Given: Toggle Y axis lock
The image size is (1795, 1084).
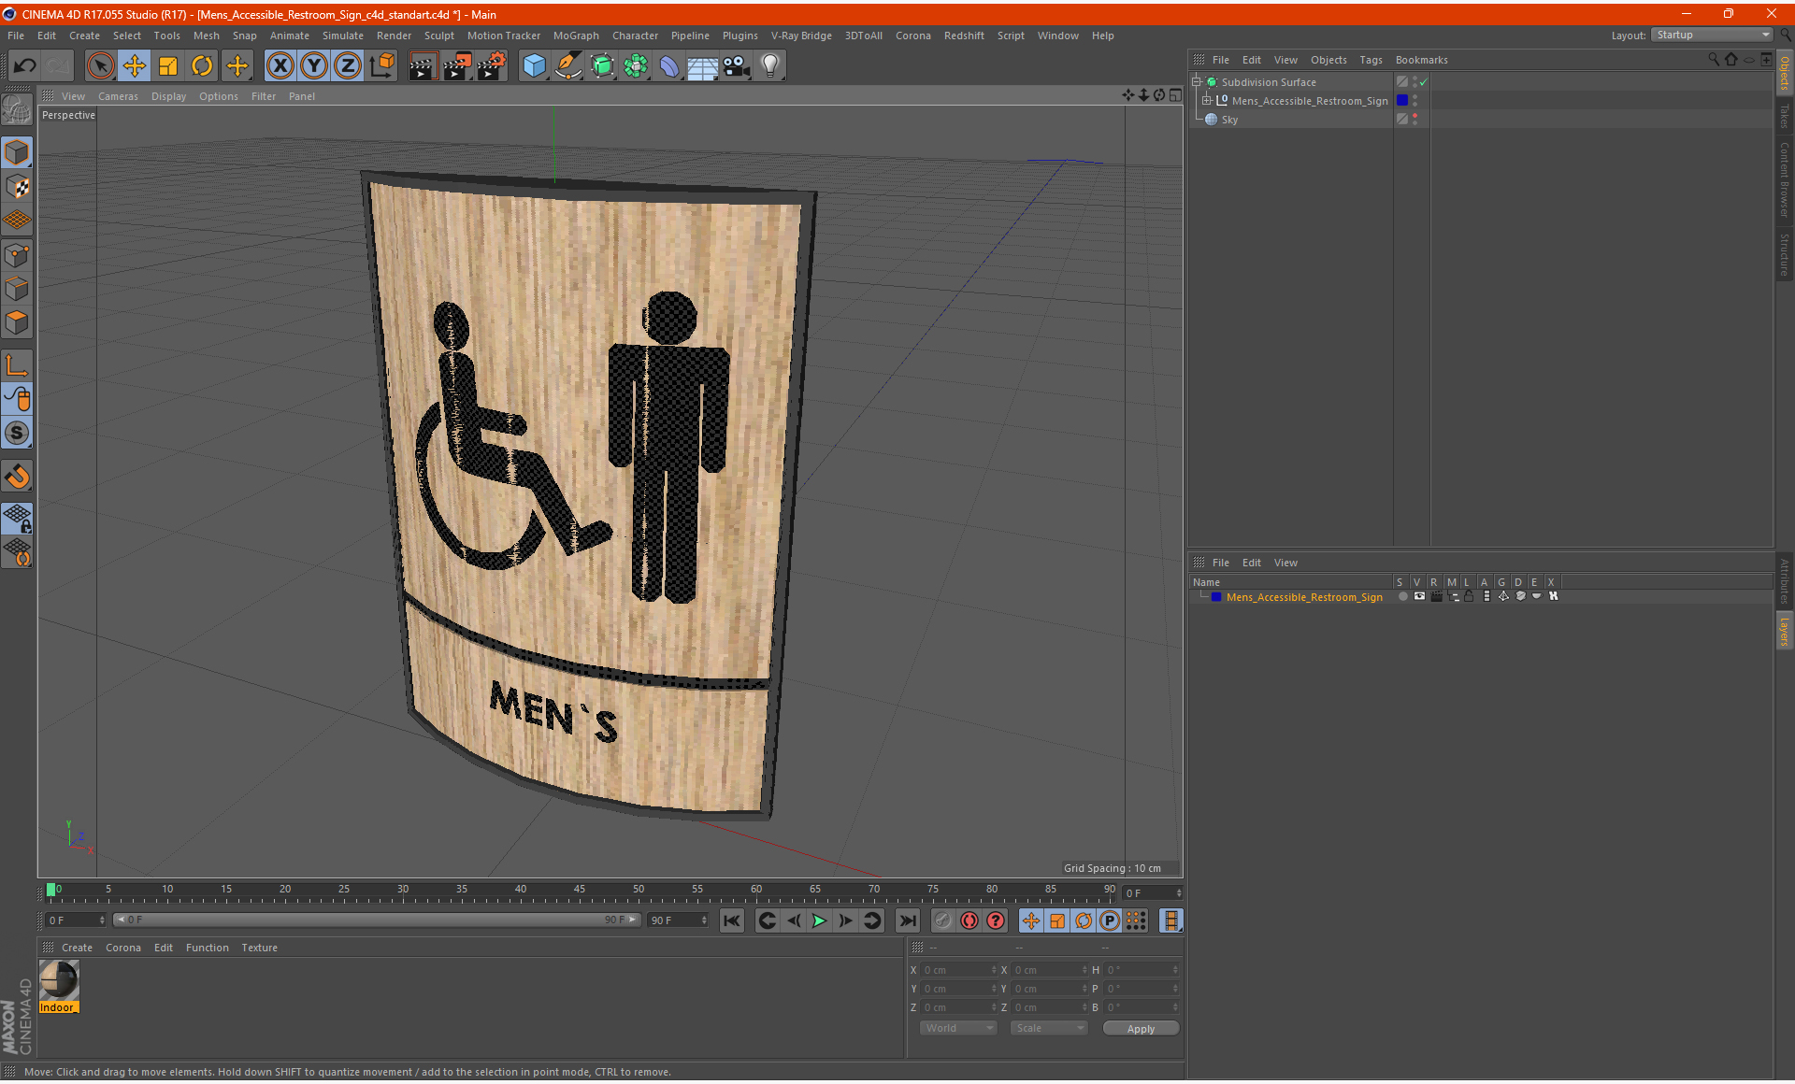Looking at the screenshot, I should pos(314,65).
